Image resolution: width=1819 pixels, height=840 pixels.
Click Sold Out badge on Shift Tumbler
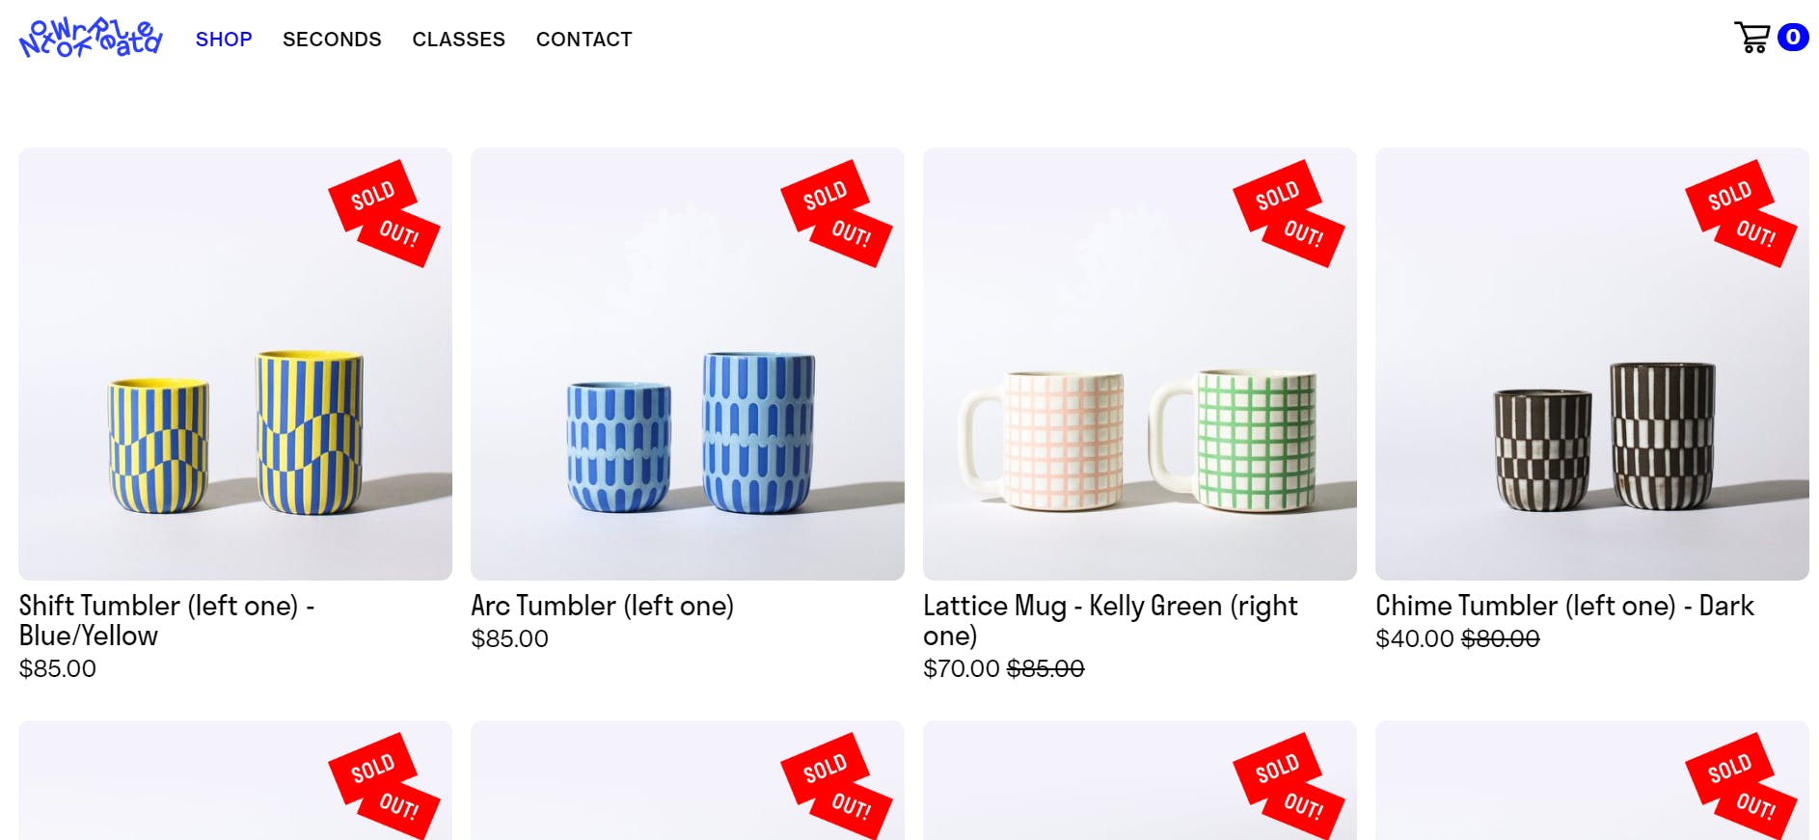pyautogui.click(x=385, y=213)
